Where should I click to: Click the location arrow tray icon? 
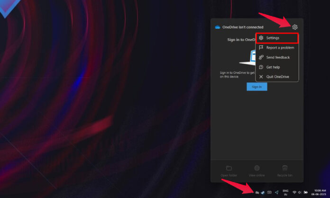point(277,192)
